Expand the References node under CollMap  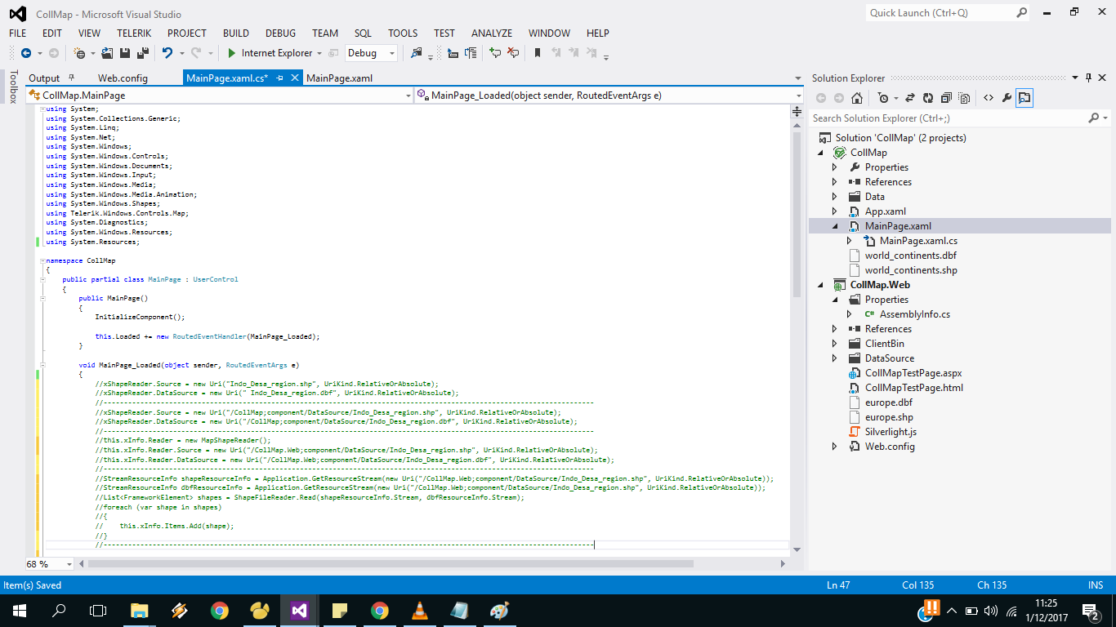coord(834,182)
